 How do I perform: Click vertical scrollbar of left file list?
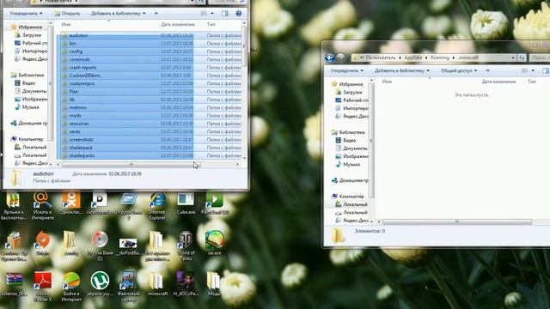[244, 45]
